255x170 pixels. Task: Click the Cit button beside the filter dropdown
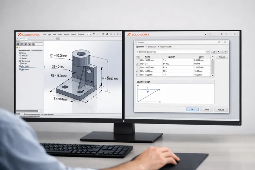(214, 52)
